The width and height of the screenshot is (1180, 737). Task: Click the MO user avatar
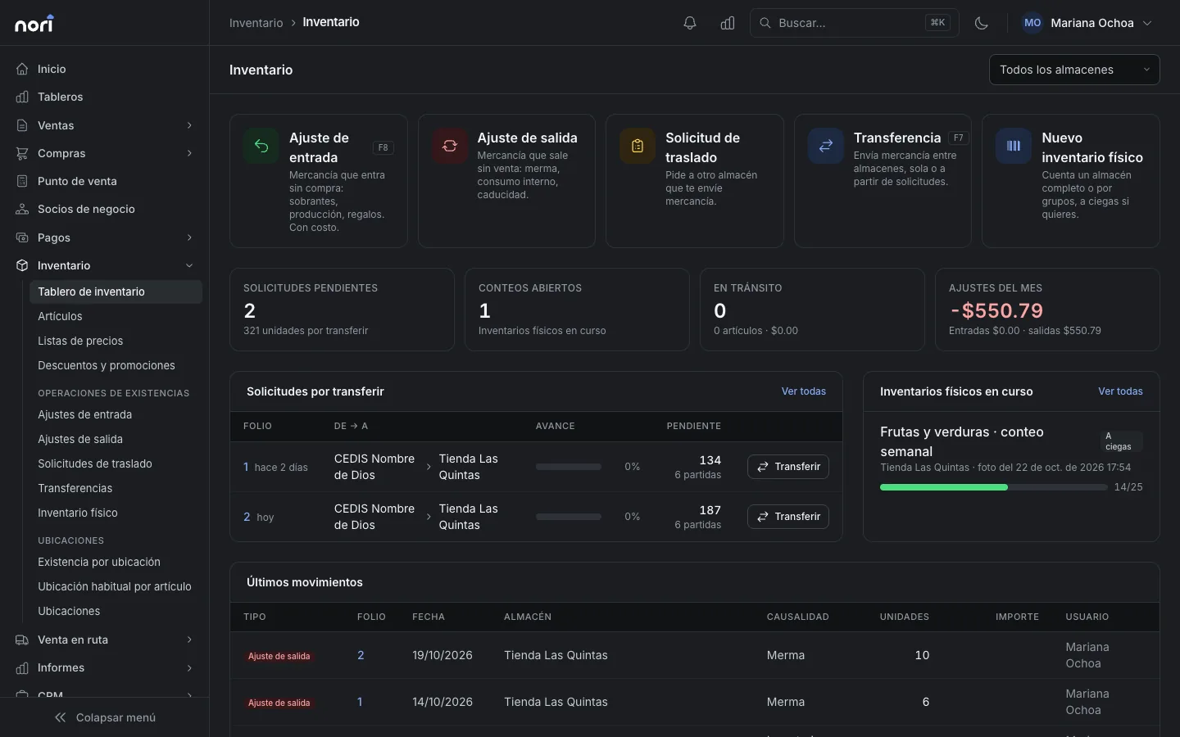(1032, 23)
